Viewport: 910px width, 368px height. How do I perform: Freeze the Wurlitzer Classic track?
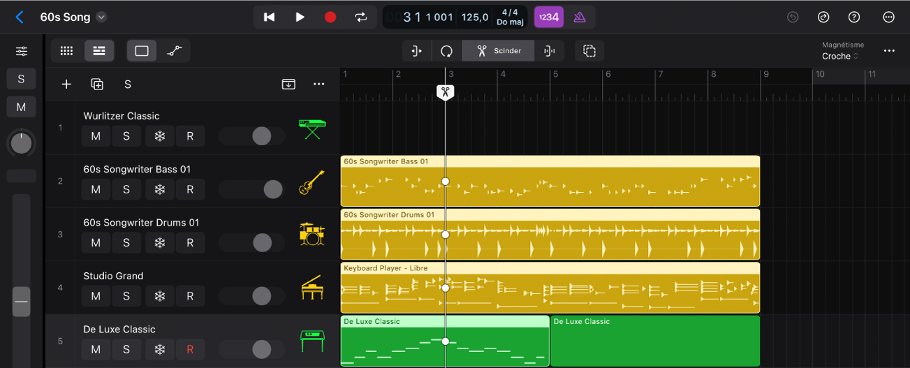pyautogui.click(x=159, y=136)
